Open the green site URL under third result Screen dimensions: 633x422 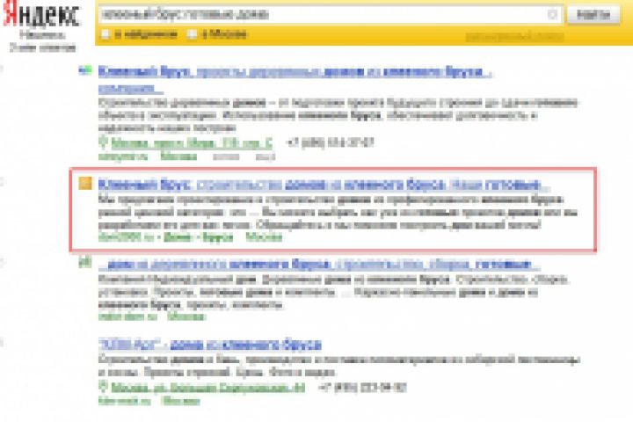point(127,317)
